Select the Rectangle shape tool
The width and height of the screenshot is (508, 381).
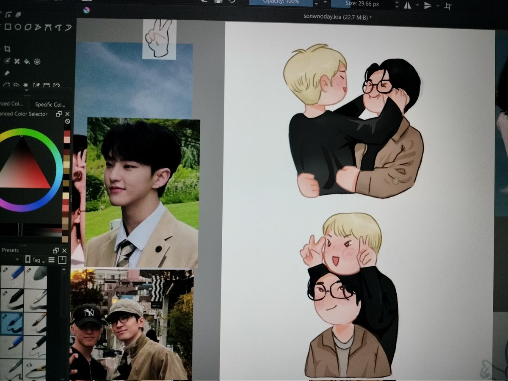(8, 27)
